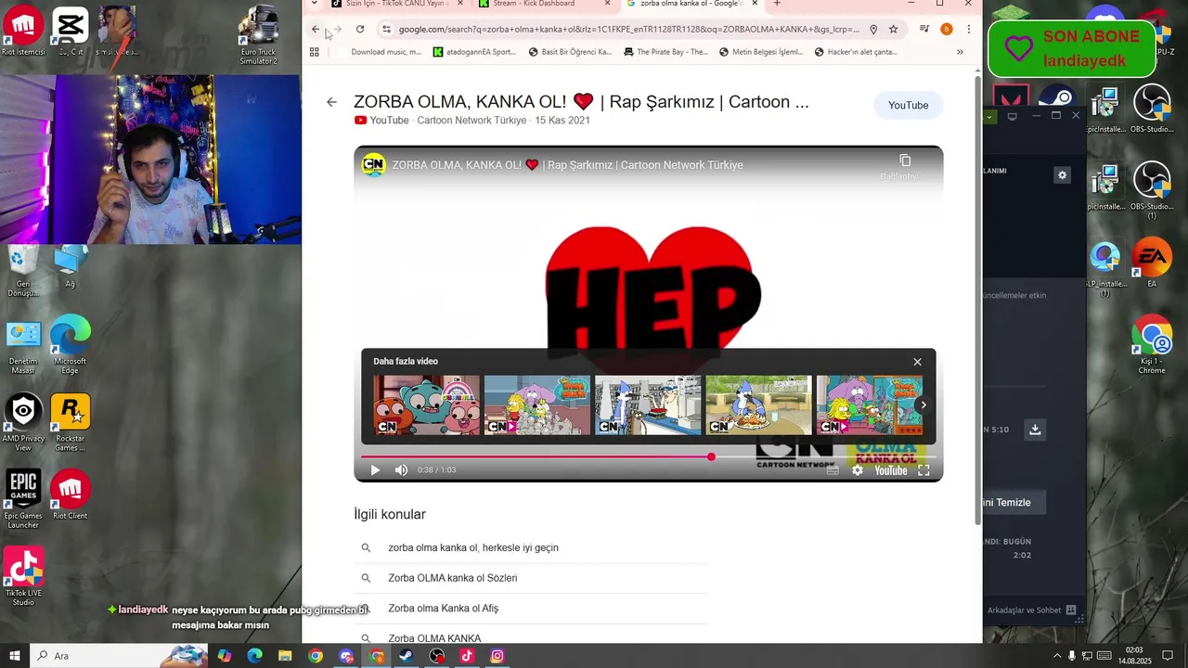The width and height of the screenshot is (1188, 668).
Task: Select the zorba olma kanka ol Google tab
Action: coord(691,4)
